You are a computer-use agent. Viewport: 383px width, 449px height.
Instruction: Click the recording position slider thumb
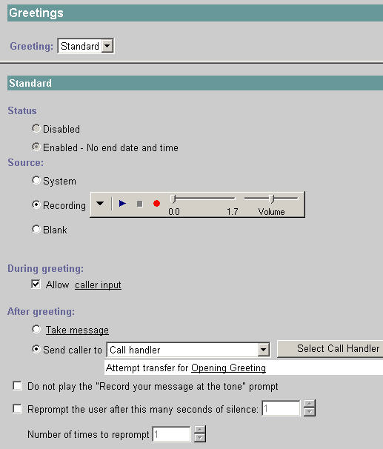(173, 199)
